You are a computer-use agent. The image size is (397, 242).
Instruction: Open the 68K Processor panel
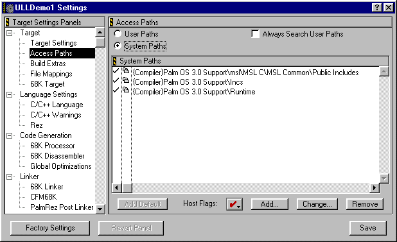pos(53,146)
